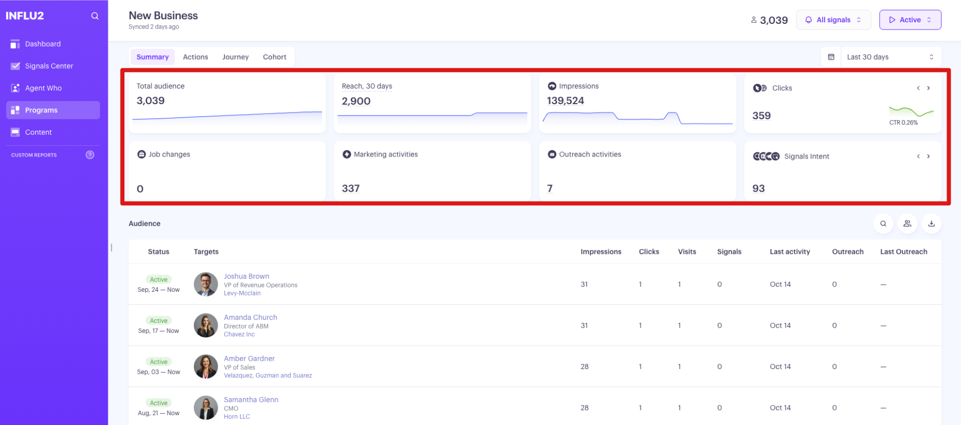Open the Signals Center icon
The image size is (961, 425).
(15, 66)
